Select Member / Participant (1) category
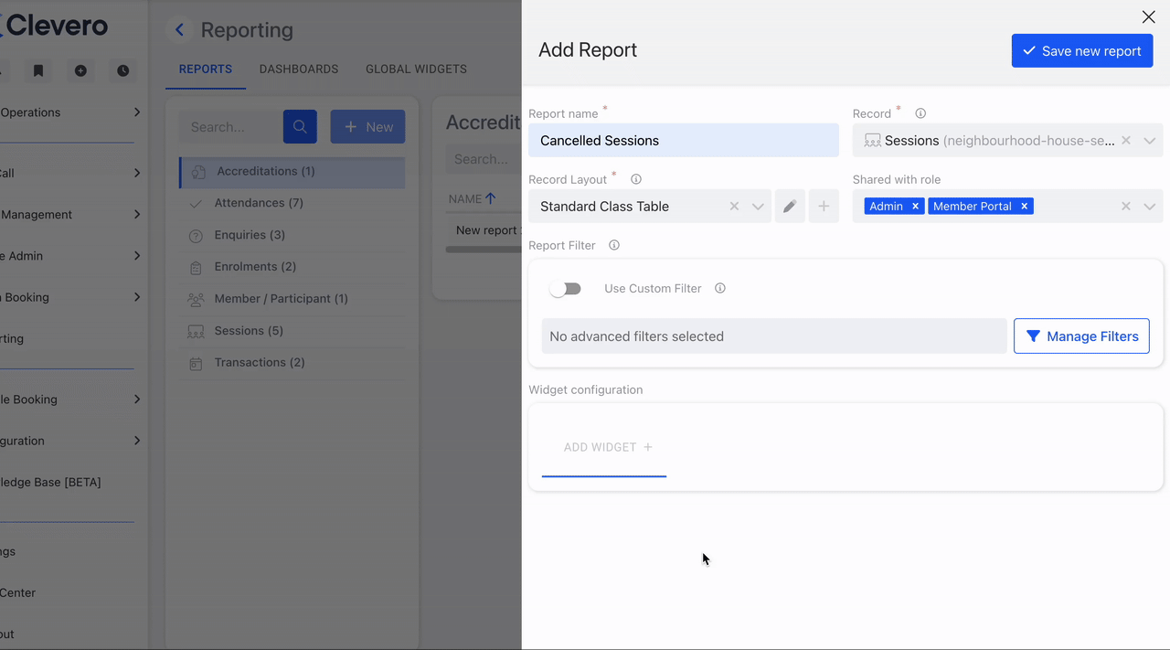This screenshot has height=650, width=1170. point(292,299)
